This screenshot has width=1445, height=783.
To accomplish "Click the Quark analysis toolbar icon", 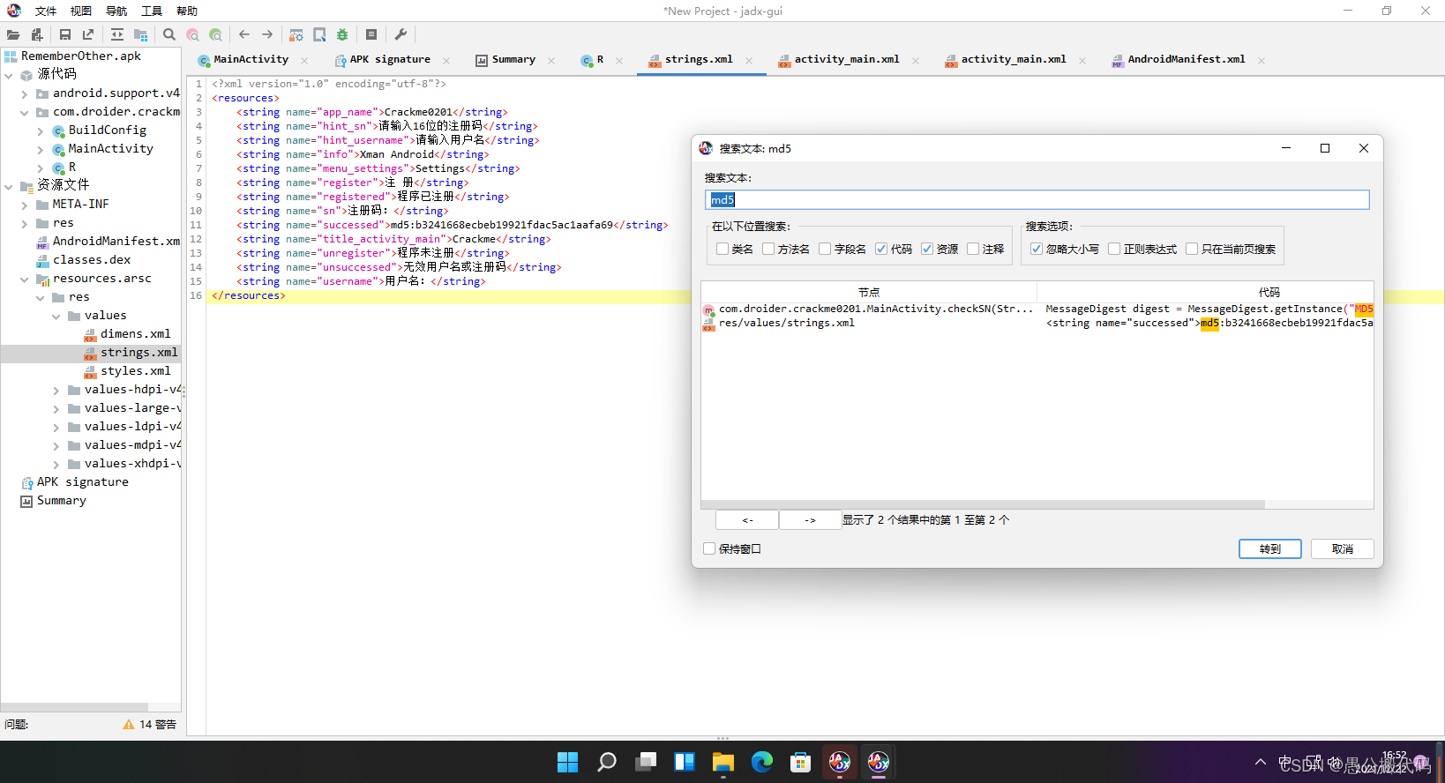I will [319, 34].
